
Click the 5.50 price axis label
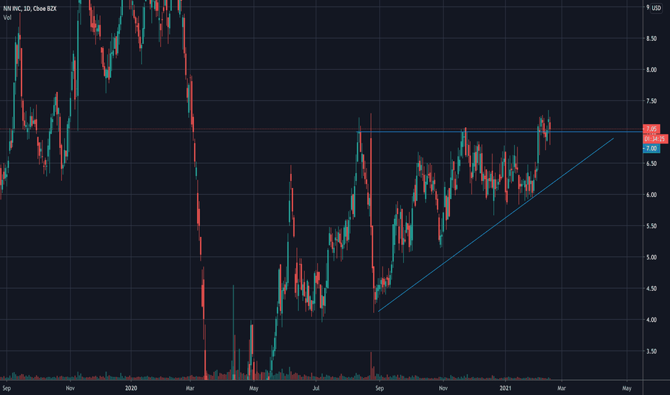tap(651, 226)
